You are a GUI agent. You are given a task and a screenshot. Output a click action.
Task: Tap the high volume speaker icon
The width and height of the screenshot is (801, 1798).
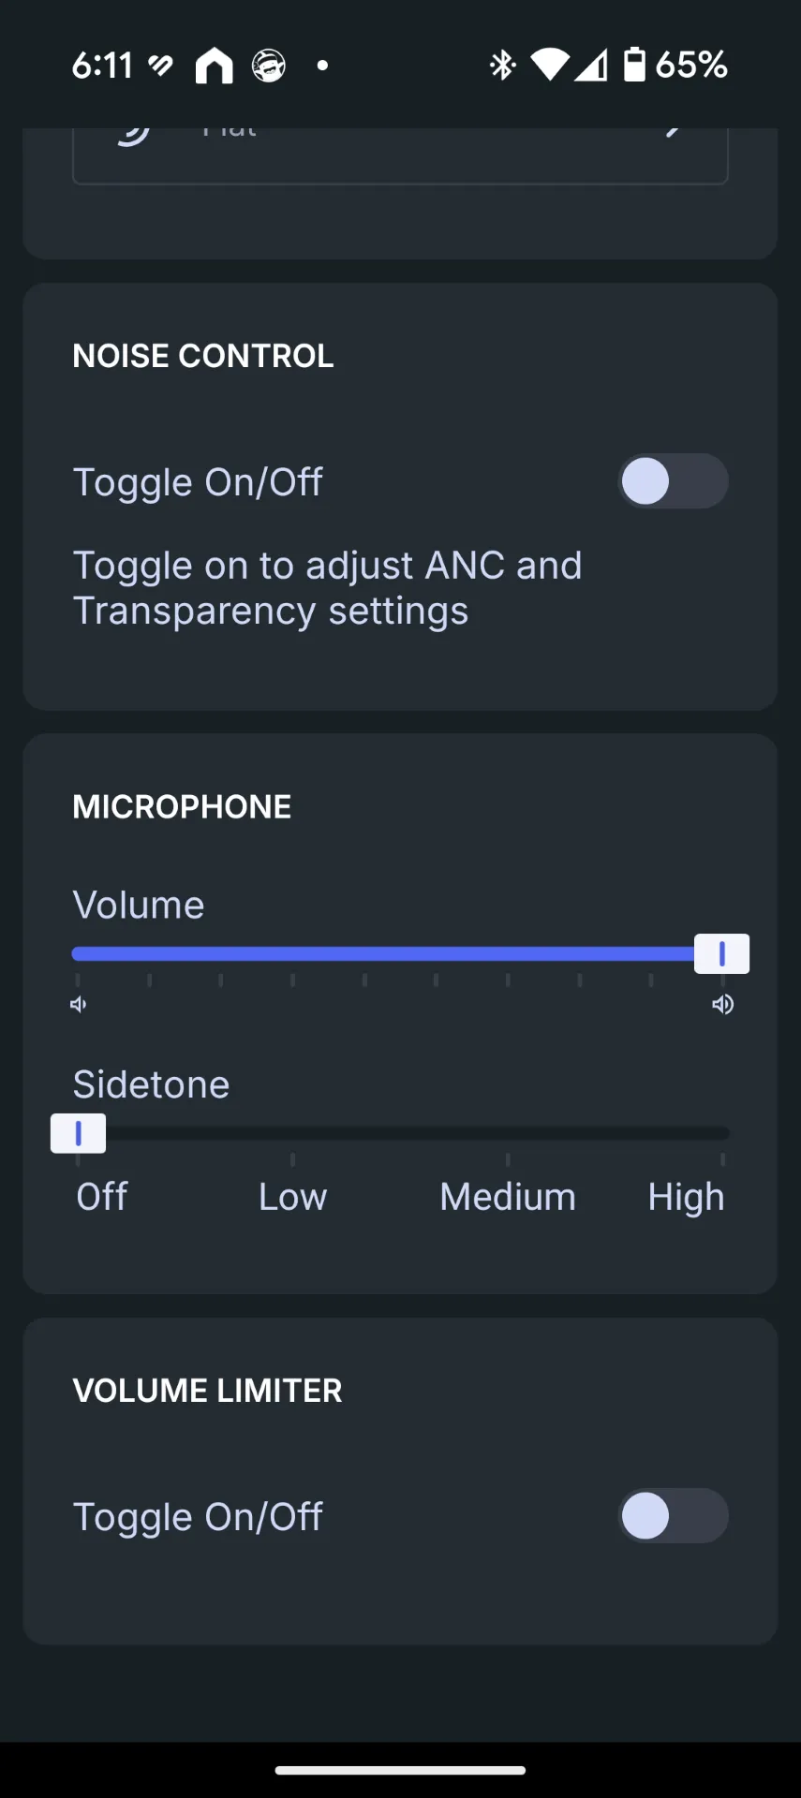pyautogui.click(x=722, y=1005)
